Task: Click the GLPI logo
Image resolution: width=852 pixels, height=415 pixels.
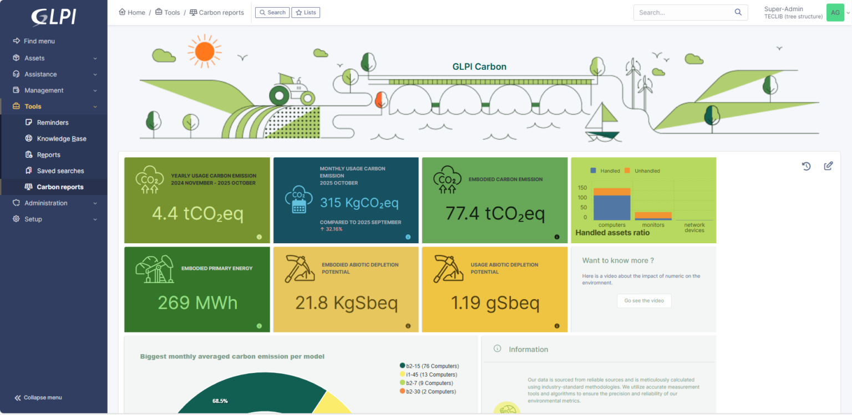Action: pyautogui.click(x=54, y=17)
